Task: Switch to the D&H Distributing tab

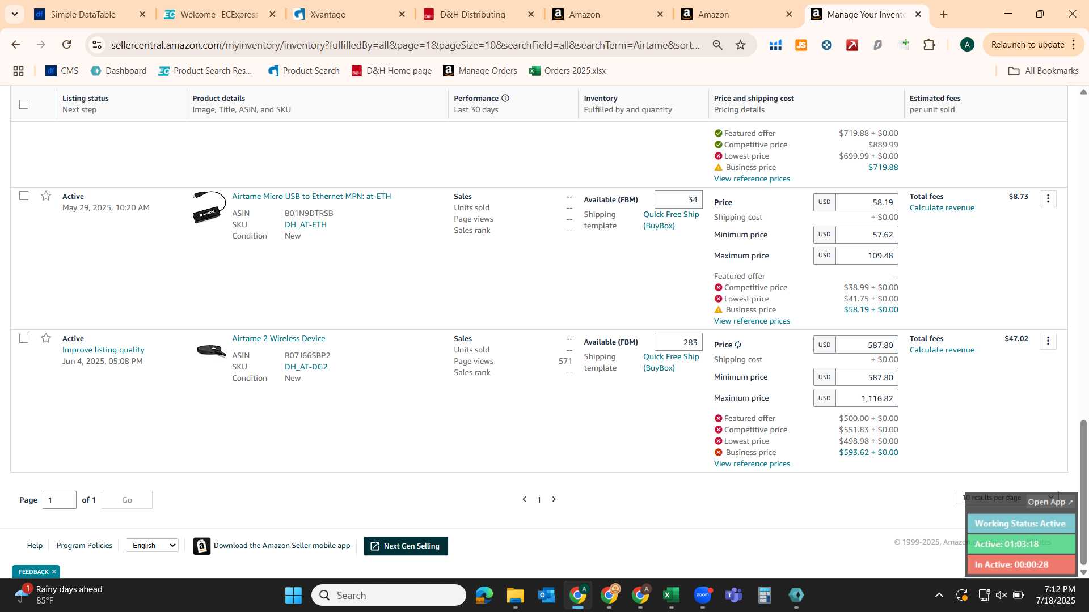Action: (472, 15)
